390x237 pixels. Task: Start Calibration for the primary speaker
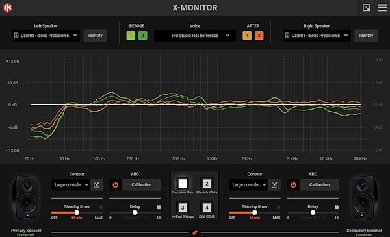[142, 185]
